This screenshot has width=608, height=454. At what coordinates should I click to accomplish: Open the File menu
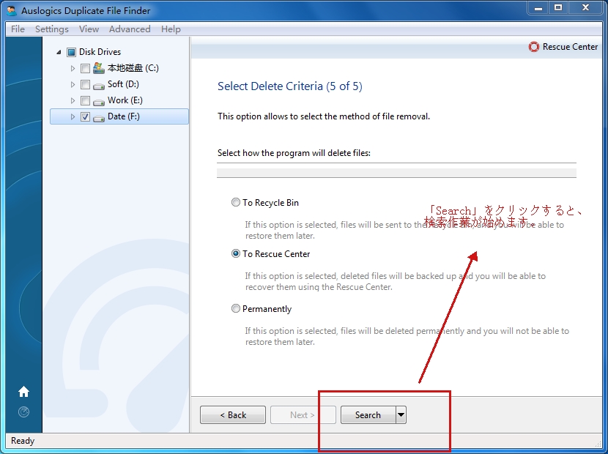click(x=18, y=29)
